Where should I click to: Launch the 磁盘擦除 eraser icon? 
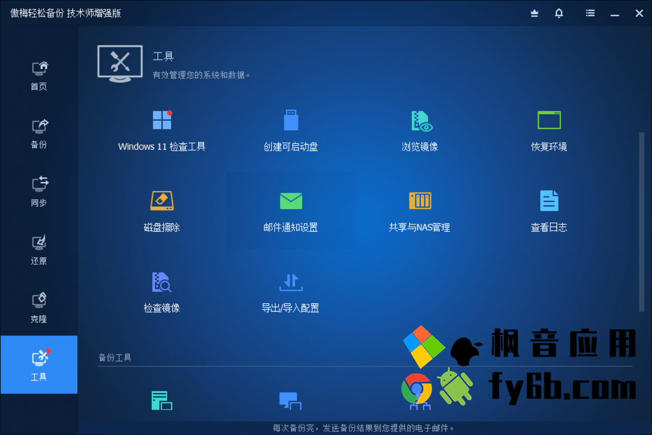point(162,201)
